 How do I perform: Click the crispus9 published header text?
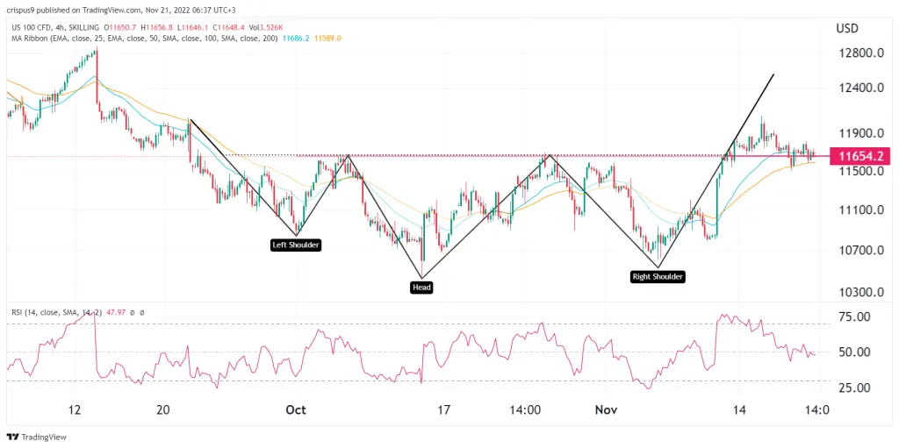tap(121, 11)
